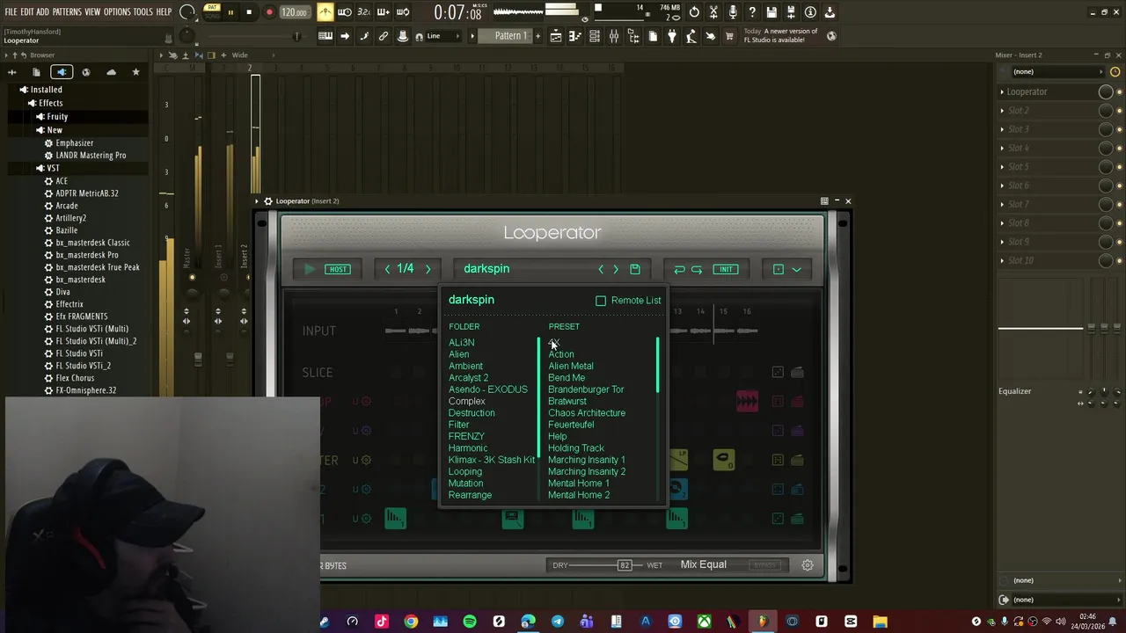Toggle the BYPASS button in Looperator
Screen dimensions: 1126x633
(764, 565)
